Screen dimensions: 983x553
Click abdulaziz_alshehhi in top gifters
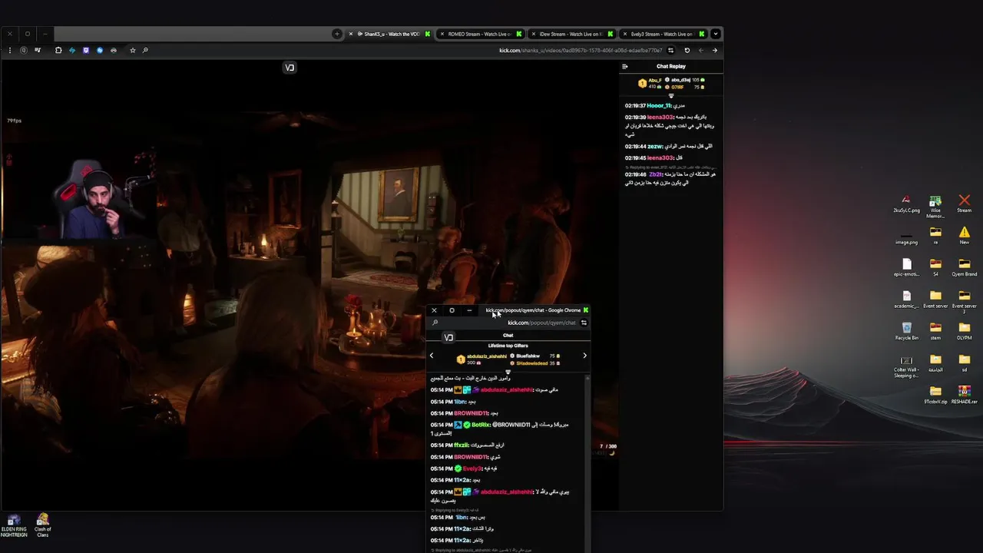[x=487, y=356]
